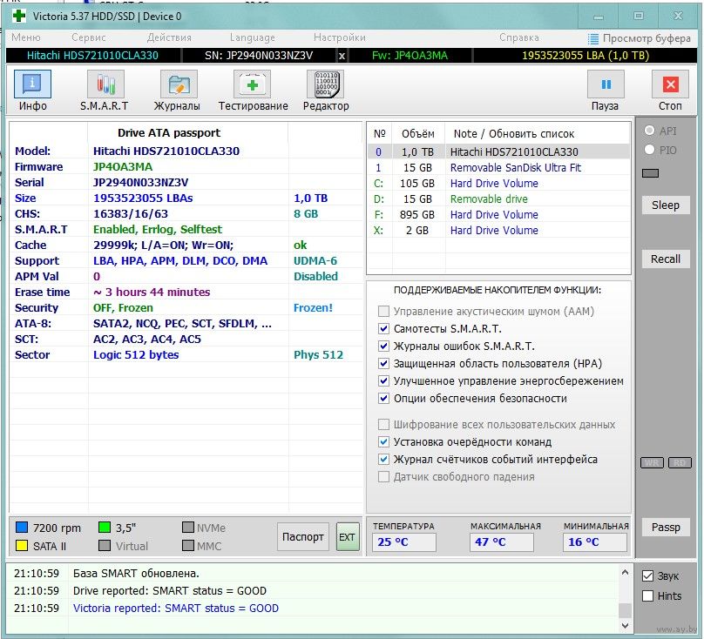Viewport: 704px width, 639px height.
Task: Toggle Самотесты S.M.A.R.T. checkbox
Action: click(x=383, y=328)
